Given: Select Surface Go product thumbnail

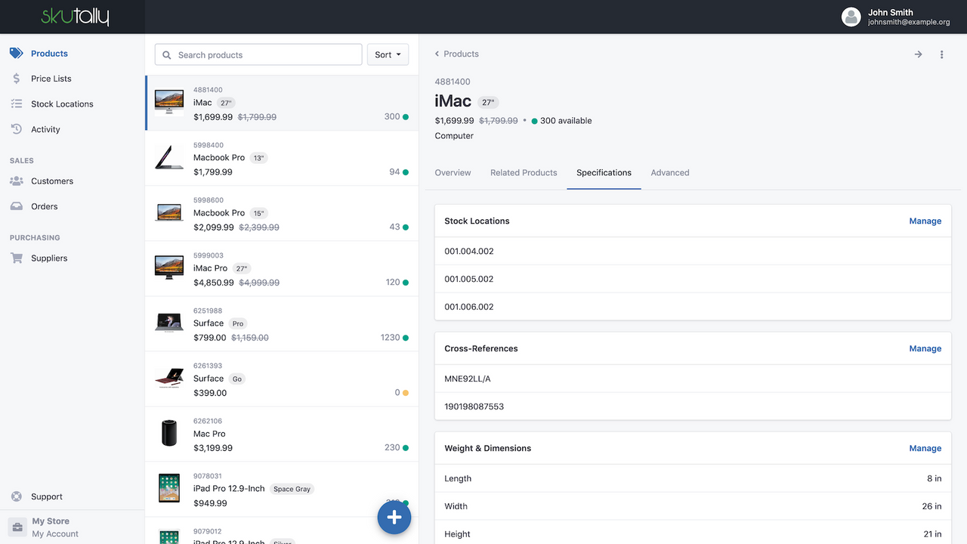Looking at the screenshot, I should pos(169,379).
